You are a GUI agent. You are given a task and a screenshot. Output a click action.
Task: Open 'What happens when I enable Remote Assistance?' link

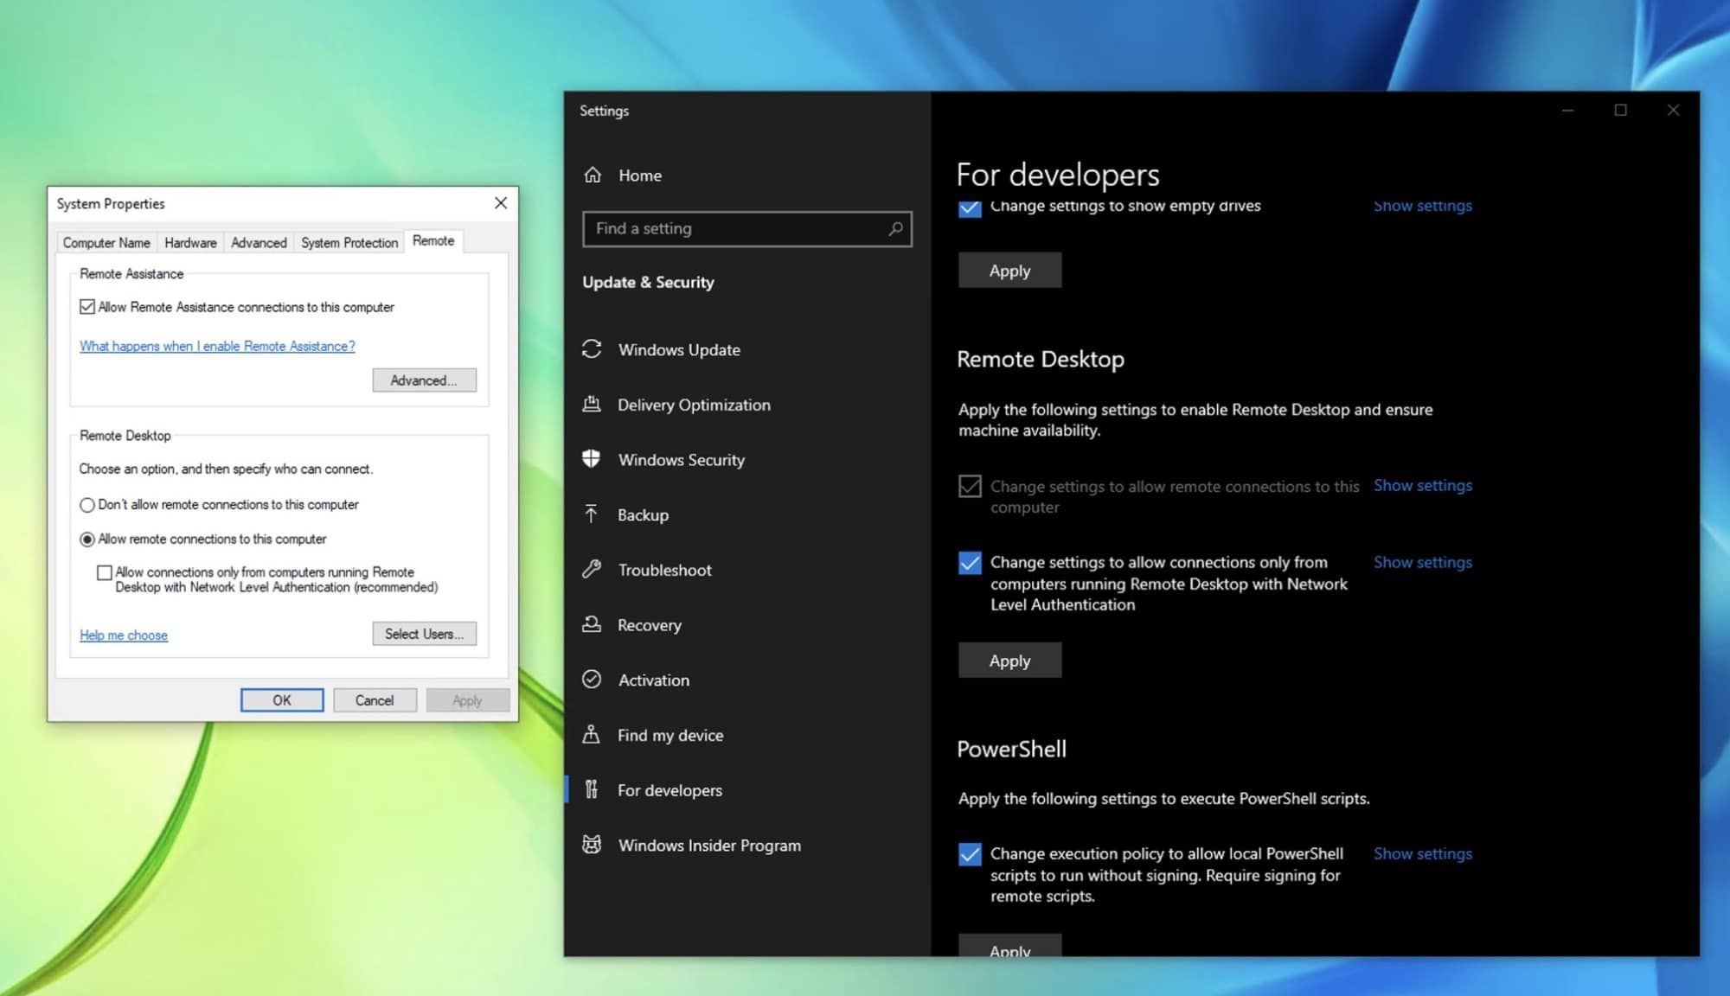(217, 346)
